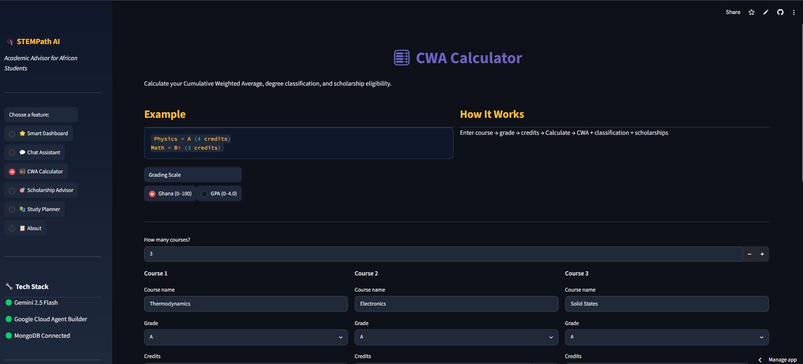Screen dimensions: 803x364
Task: Click Manage app
Action: (x=783, y=360)
